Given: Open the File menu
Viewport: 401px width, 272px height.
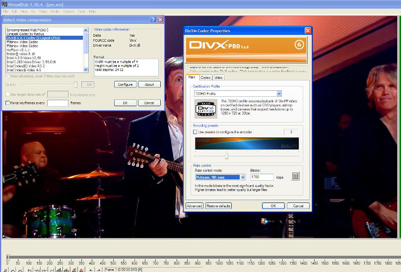Looking at the screenshot, I should tap(5, 11).
